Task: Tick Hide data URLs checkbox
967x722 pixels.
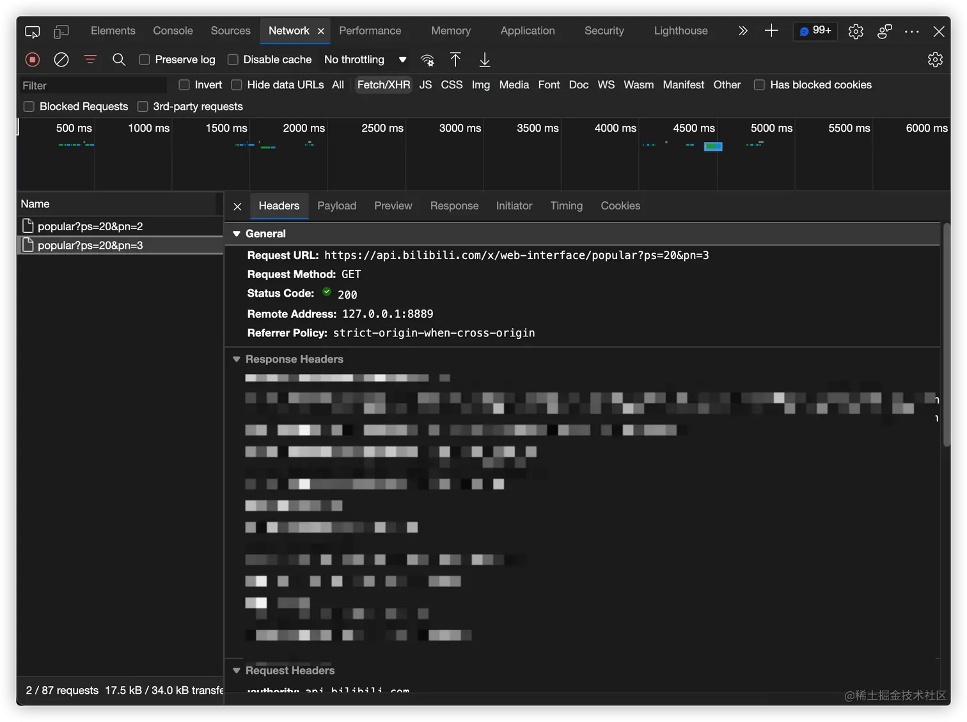Action: pyautogui.click(x=237, y=84)
